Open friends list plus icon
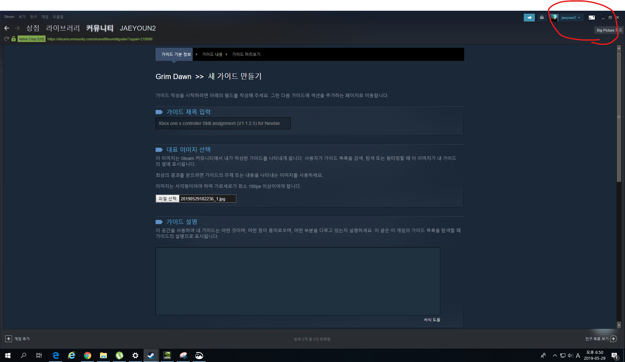Screen dimensions: 625x362 (613, 339)
